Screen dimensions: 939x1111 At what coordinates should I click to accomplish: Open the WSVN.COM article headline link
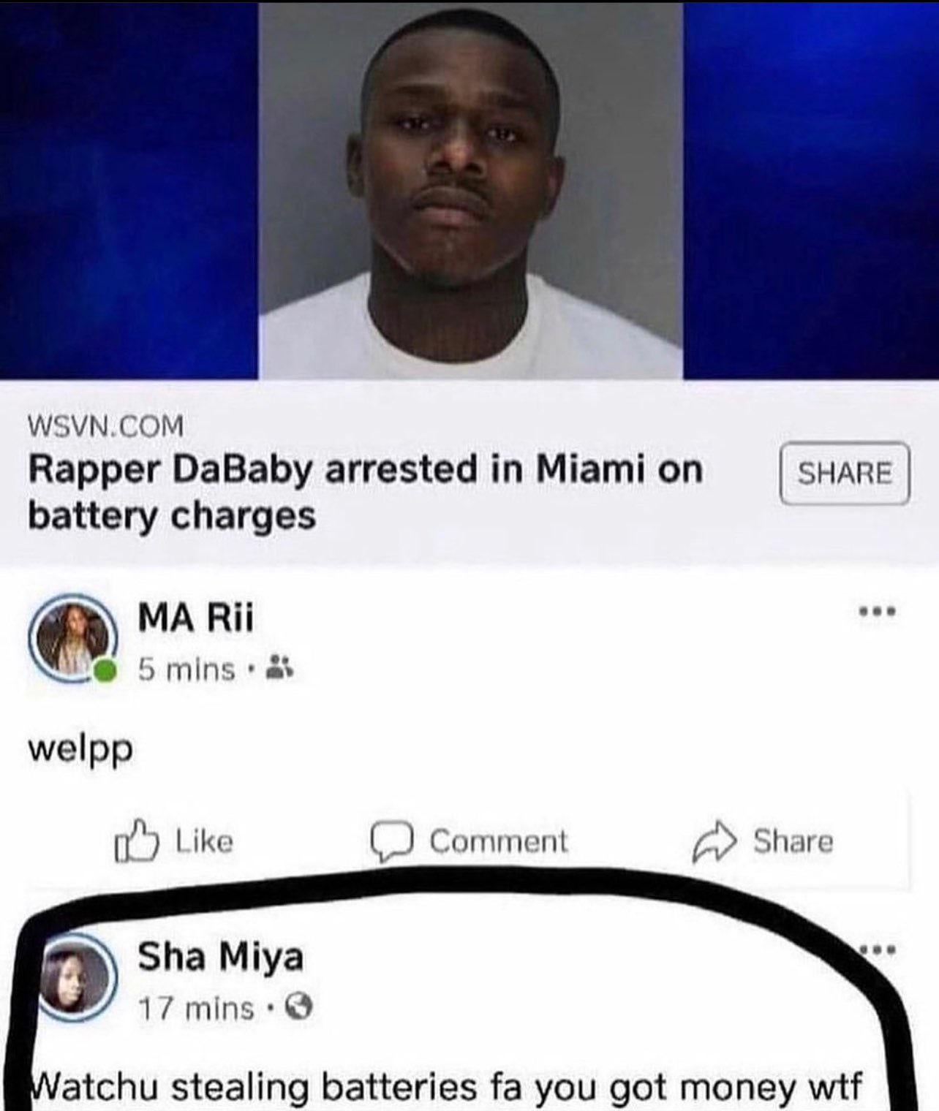[365, 493]
